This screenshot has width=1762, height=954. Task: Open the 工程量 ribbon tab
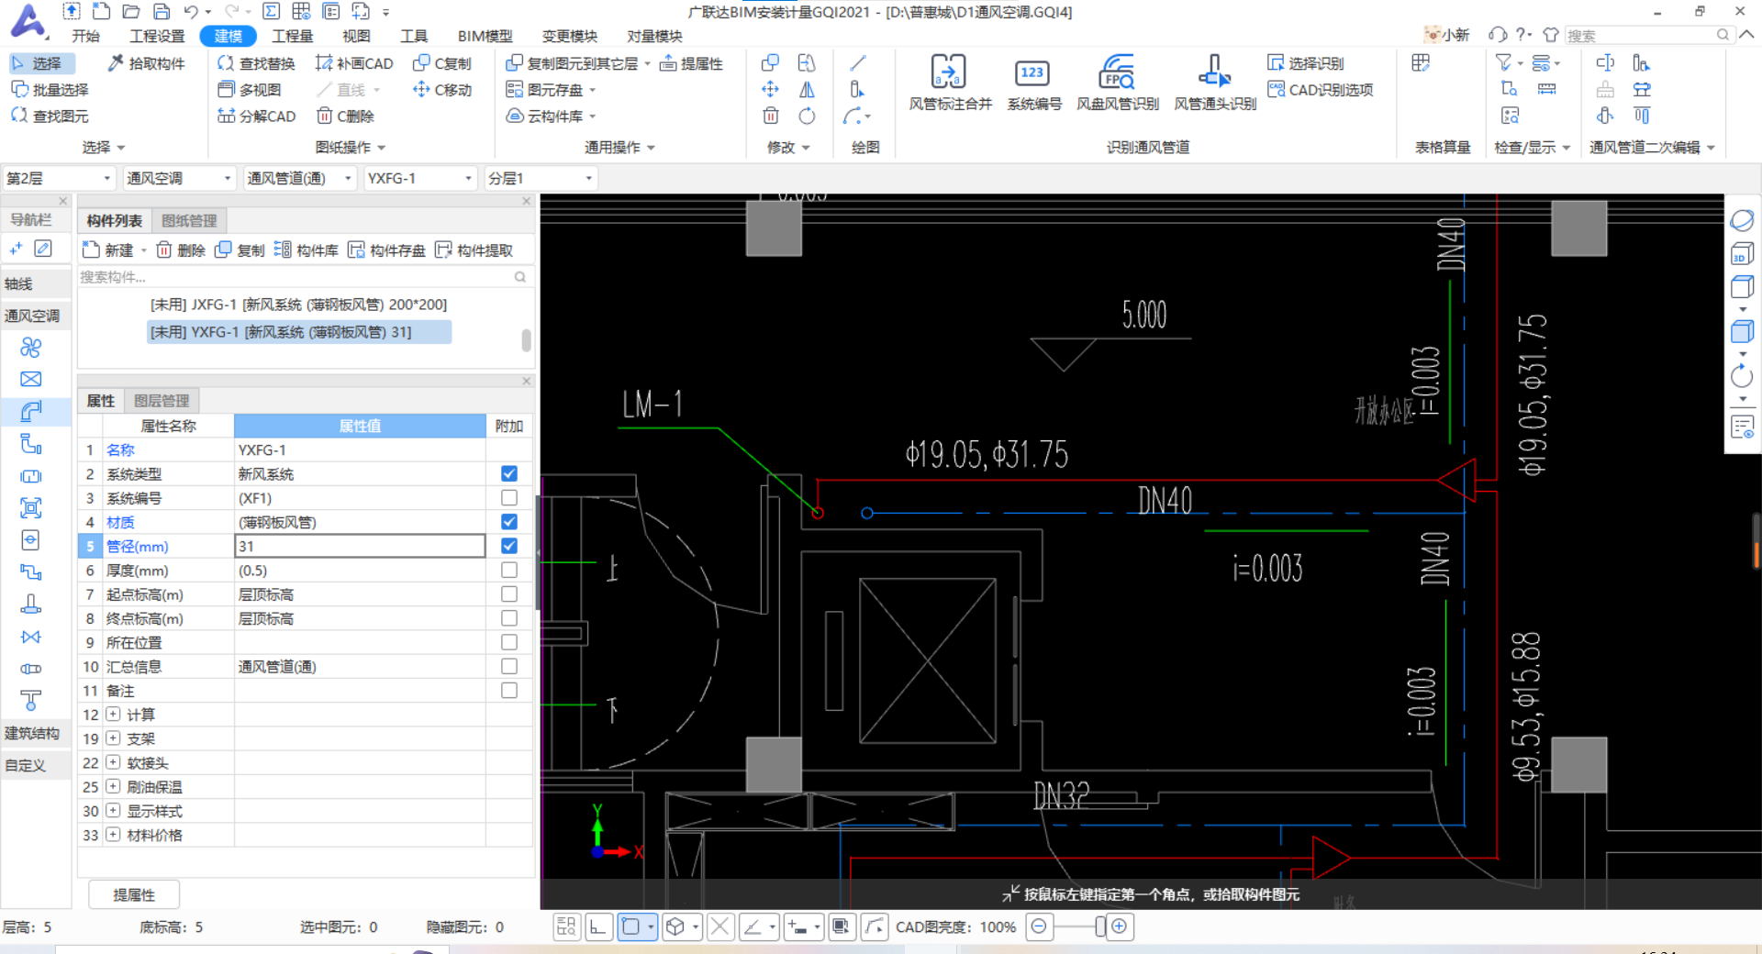293,36
